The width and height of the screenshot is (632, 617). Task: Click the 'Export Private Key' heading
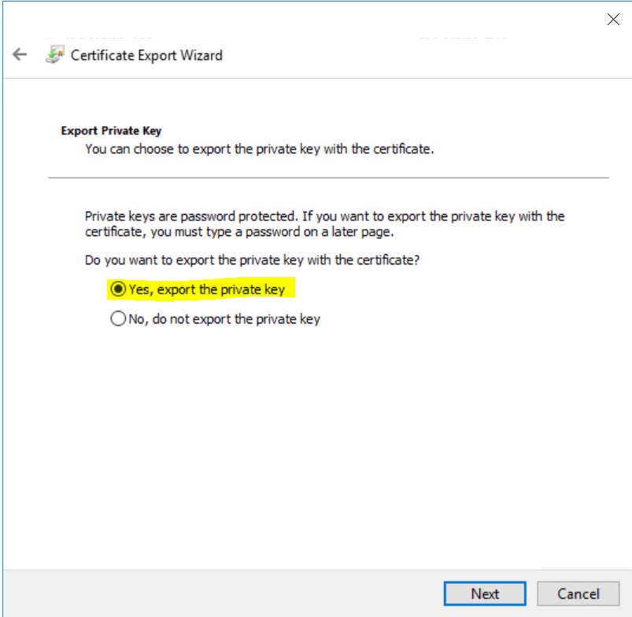click(x=111, y=131)
